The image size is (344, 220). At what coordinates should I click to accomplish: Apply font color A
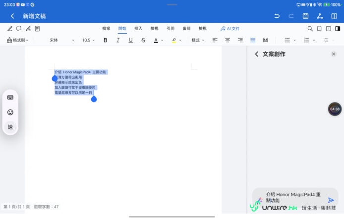(x=156, y=40)
